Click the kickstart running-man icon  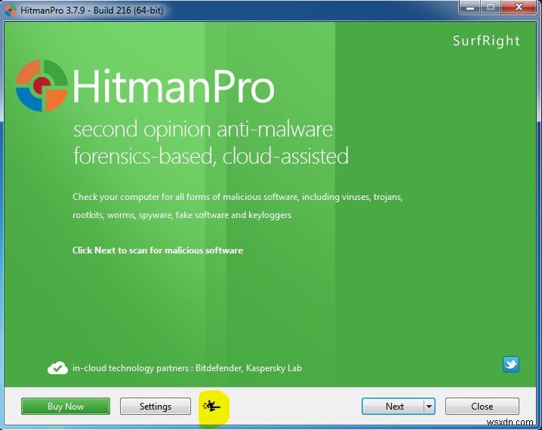[211, 406]
